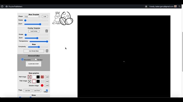Uncheck the Show Outline checkbox

pyautogui.click(x=22, y=59)
